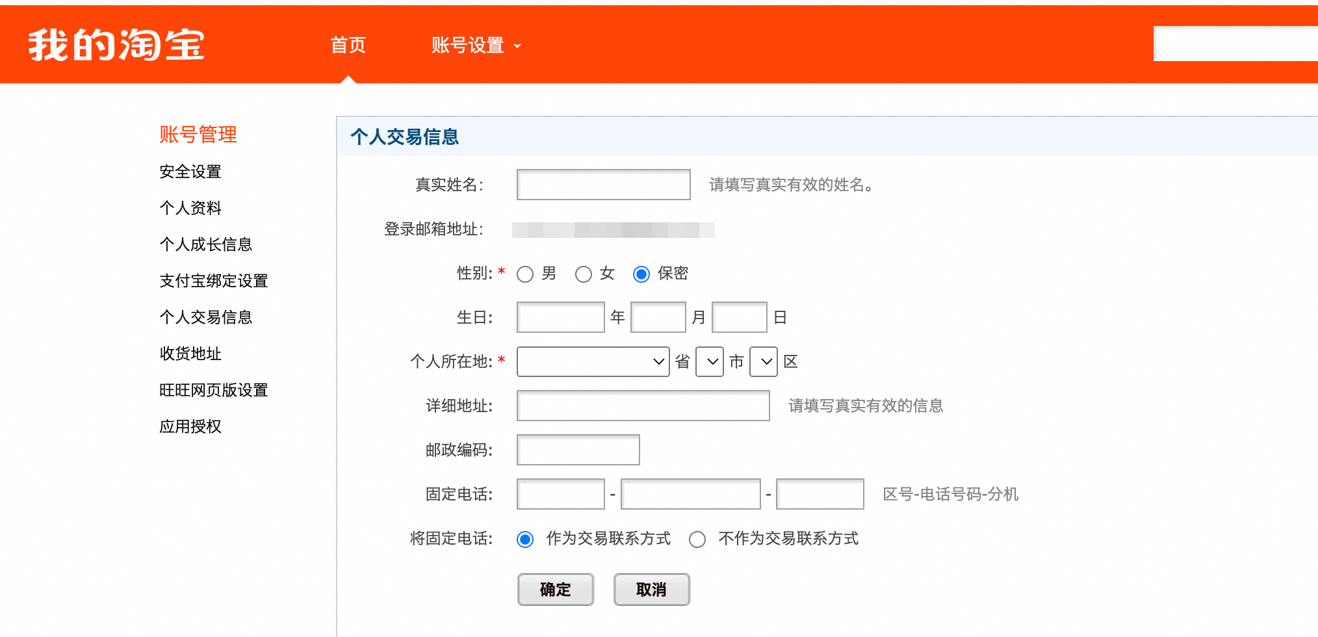This screenshot has height=637, width=1318.
Task: Click the header search box
Action: pyautogui.click(x=1235, y=44)
